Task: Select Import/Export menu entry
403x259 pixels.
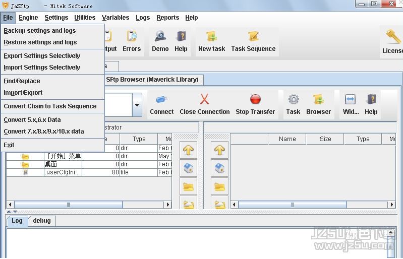Action: click(52, 92)
